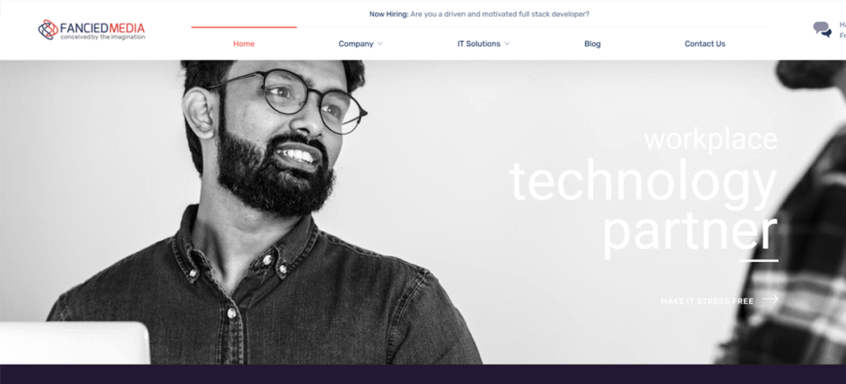Click the 'workplace' hero heading
This screenshot has width=846, height=384.
click(x=711, y=140)
